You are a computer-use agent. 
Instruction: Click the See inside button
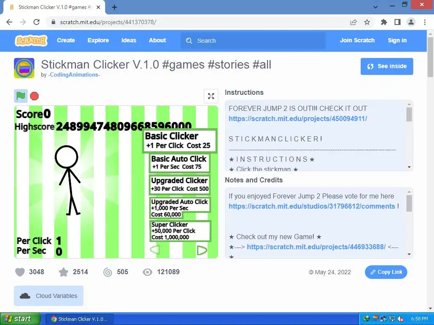(x=387, y=66)
